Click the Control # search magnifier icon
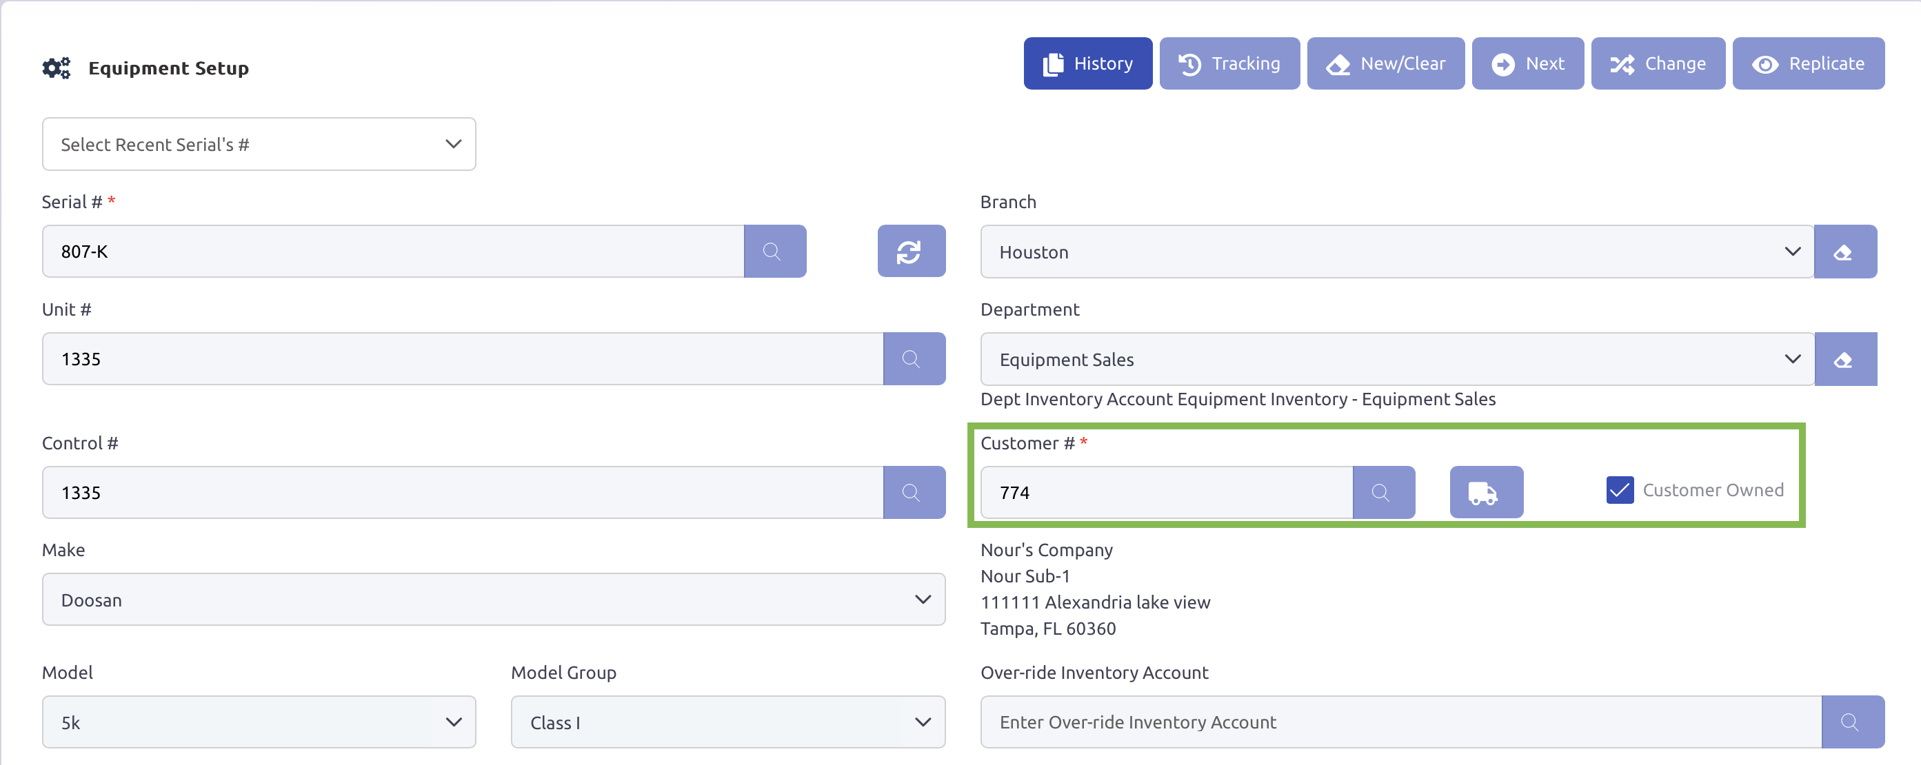Image resolution: width=1921 pixels, height=765 pixels. (914, 492)
